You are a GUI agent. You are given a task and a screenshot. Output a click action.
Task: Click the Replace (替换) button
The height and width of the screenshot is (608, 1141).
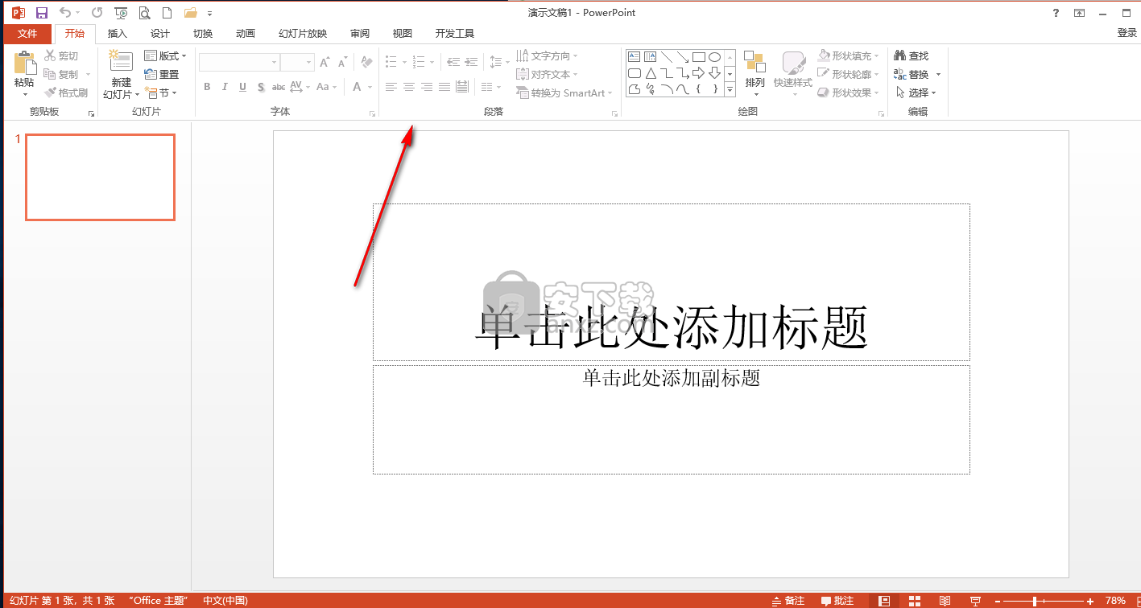pos(912,74)
